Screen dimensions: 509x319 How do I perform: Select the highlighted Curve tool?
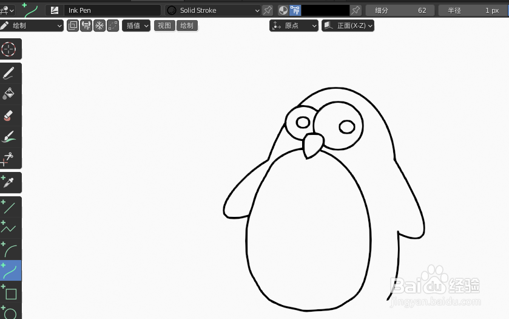(9, 270)
